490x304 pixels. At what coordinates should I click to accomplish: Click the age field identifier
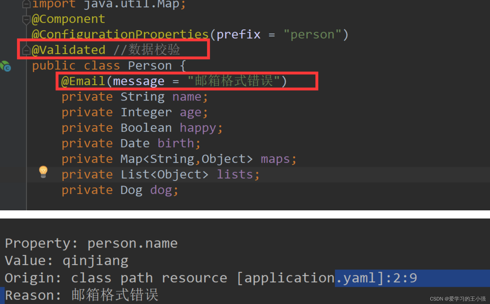tap(191, 113)
